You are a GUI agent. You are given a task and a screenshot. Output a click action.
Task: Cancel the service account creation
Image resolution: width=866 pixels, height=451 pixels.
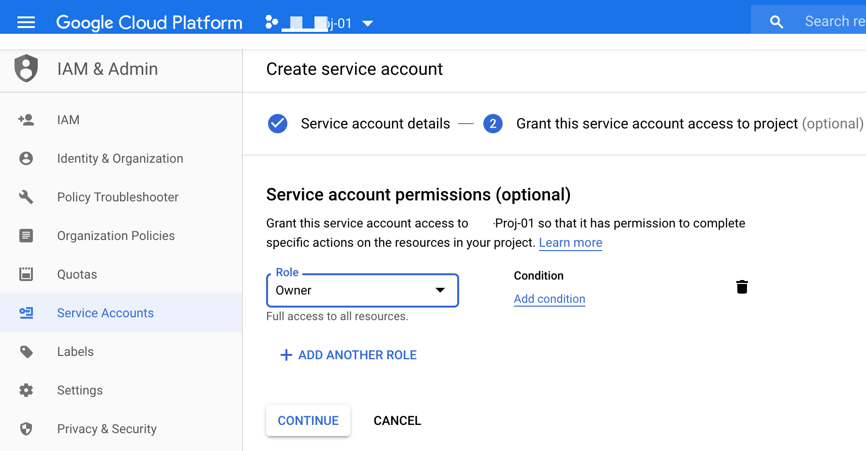pyautogui.click(x=397, y=421)
